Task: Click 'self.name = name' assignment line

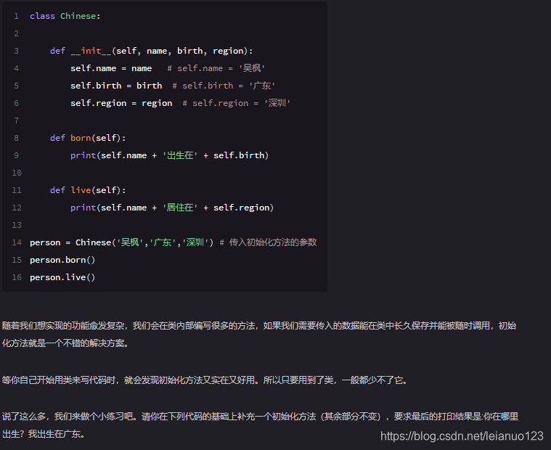Action: pyautogui.click(x=111, y=68)
